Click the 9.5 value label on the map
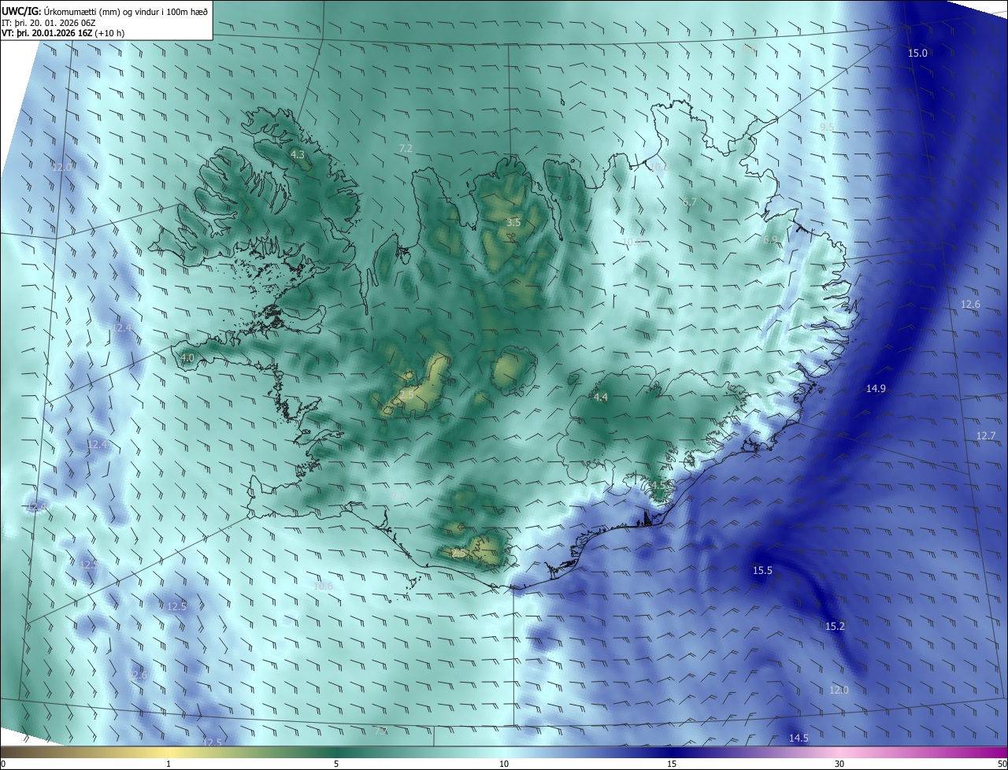1008x770 pixels. pos(827,128)
